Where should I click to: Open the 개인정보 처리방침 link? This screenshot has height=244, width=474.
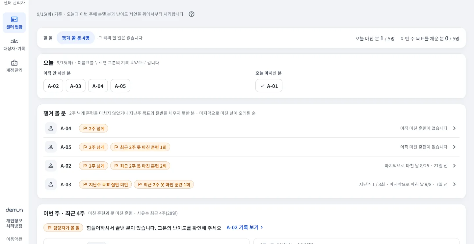(x=14, y=223)
